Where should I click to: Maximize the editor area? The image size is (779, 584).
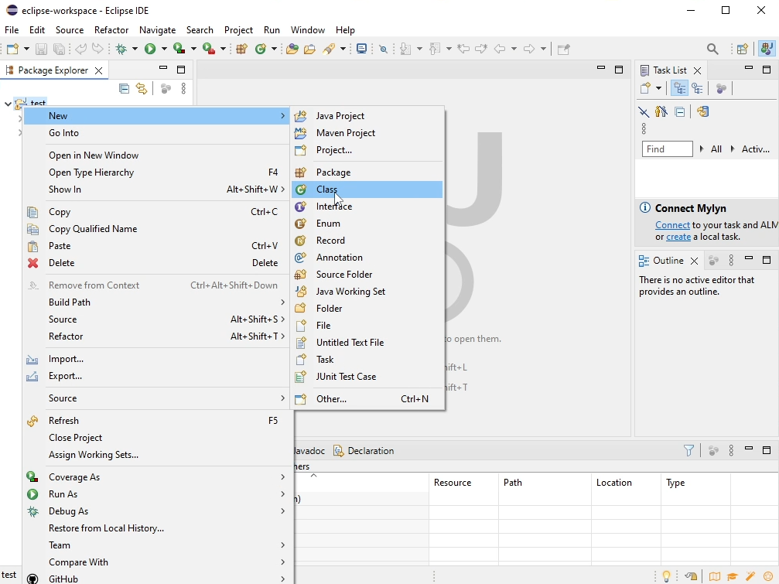point(619,70)
